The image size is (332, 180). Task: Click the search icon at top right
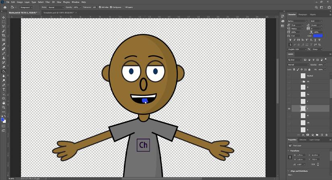pos(316,7)
